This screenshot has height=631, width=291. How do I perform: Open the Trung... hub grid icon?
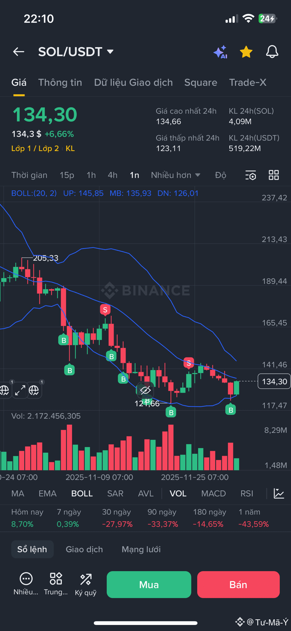coord(56,584)
